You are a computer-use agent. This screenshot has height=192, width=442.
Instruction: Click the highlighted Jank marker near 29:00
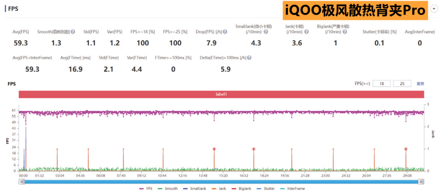[x=406, y=149]
